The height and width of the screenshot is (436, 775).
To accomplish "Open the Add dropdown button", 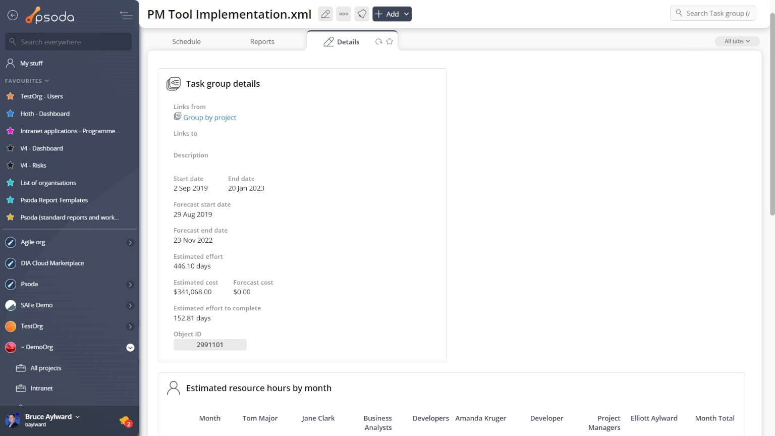I will point(392,14).
